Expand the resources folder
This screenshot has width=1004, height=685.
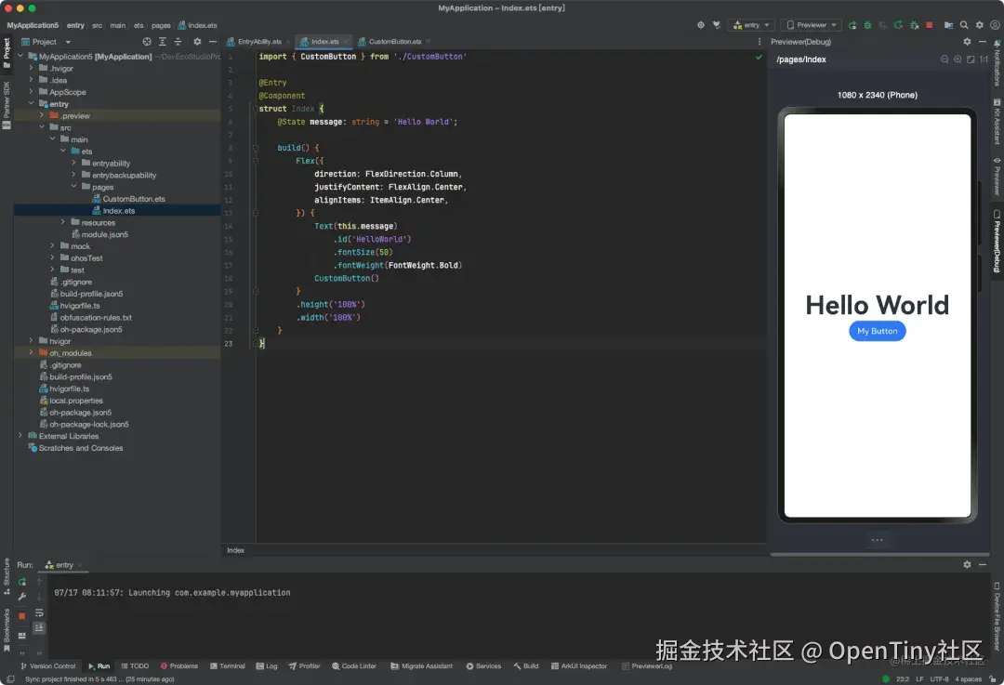[x=63, y=222]
